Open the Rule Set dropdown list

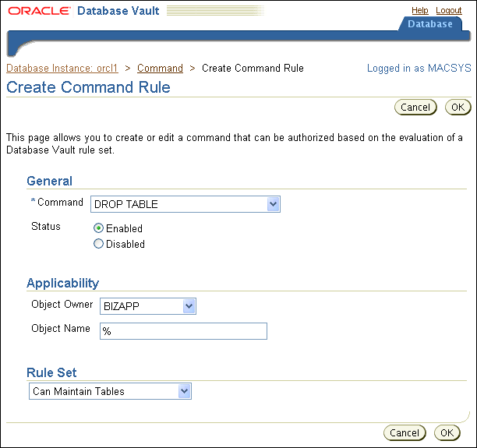tap(111, 391)
